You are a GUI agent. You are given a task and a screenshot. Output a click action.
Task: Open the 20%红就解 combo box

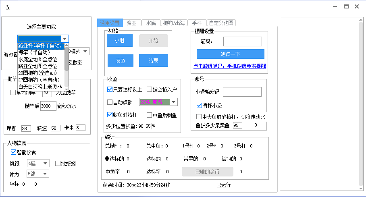pyautogui.click(x=173, y=102)
